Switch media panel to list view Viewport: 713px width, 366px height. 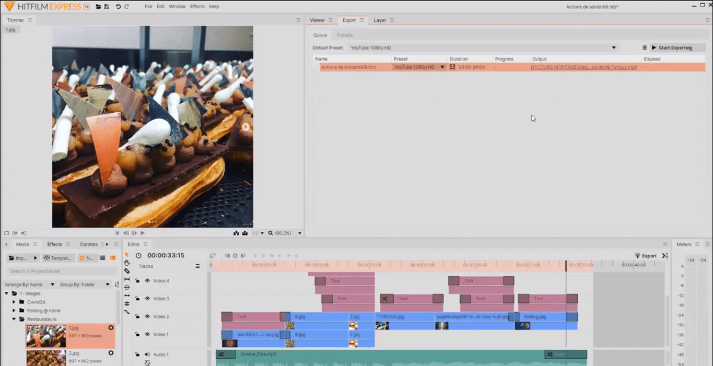102,258
